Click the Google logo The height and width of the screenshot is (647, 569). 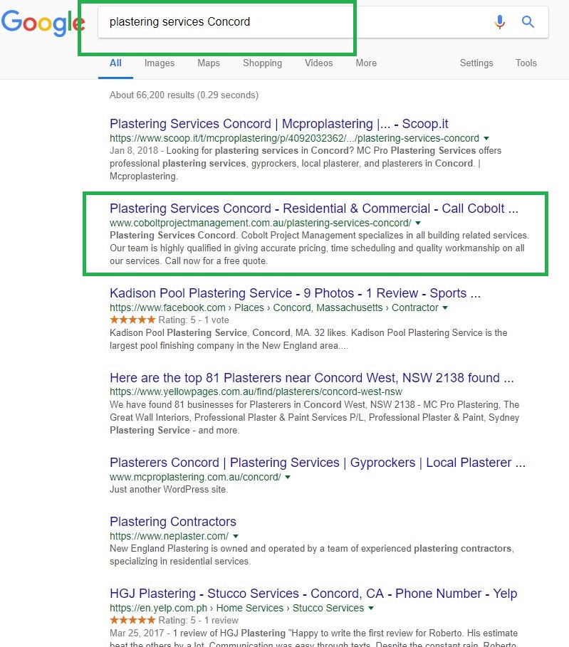coord(43,23)
